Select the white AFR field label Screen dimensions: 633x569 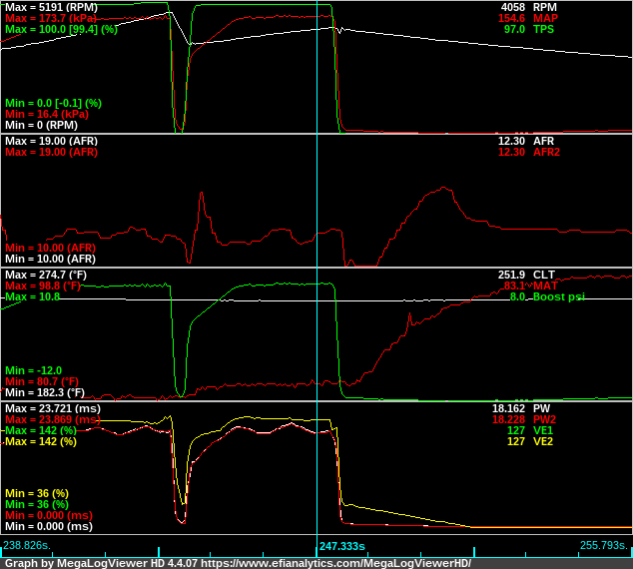(x=545, y=142)
